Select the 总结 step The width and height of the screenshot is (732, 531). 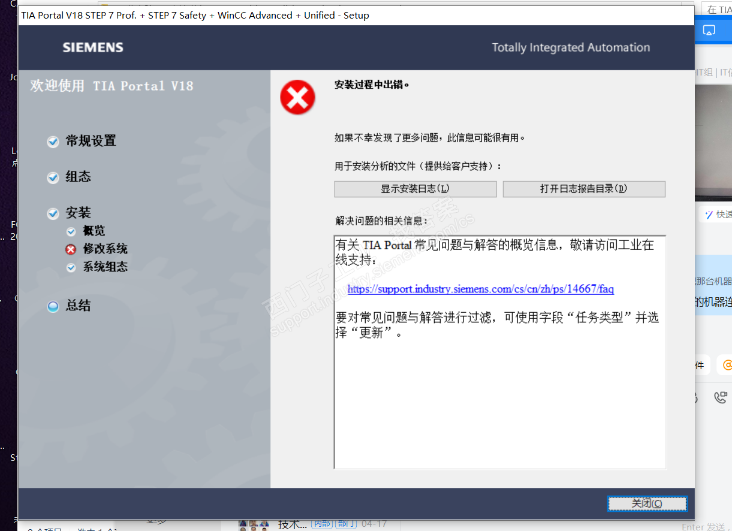tap(78, 306)
